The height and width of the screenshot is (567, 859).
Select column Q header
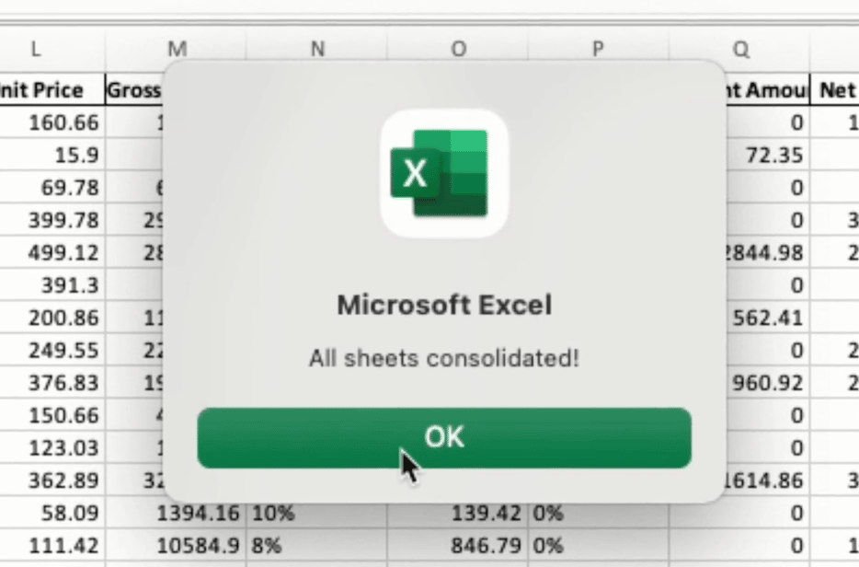tap(740, 49)
